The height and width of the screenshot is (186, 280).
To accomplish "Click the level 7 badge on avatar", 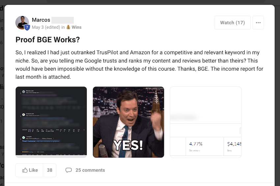I will point(27,27).
